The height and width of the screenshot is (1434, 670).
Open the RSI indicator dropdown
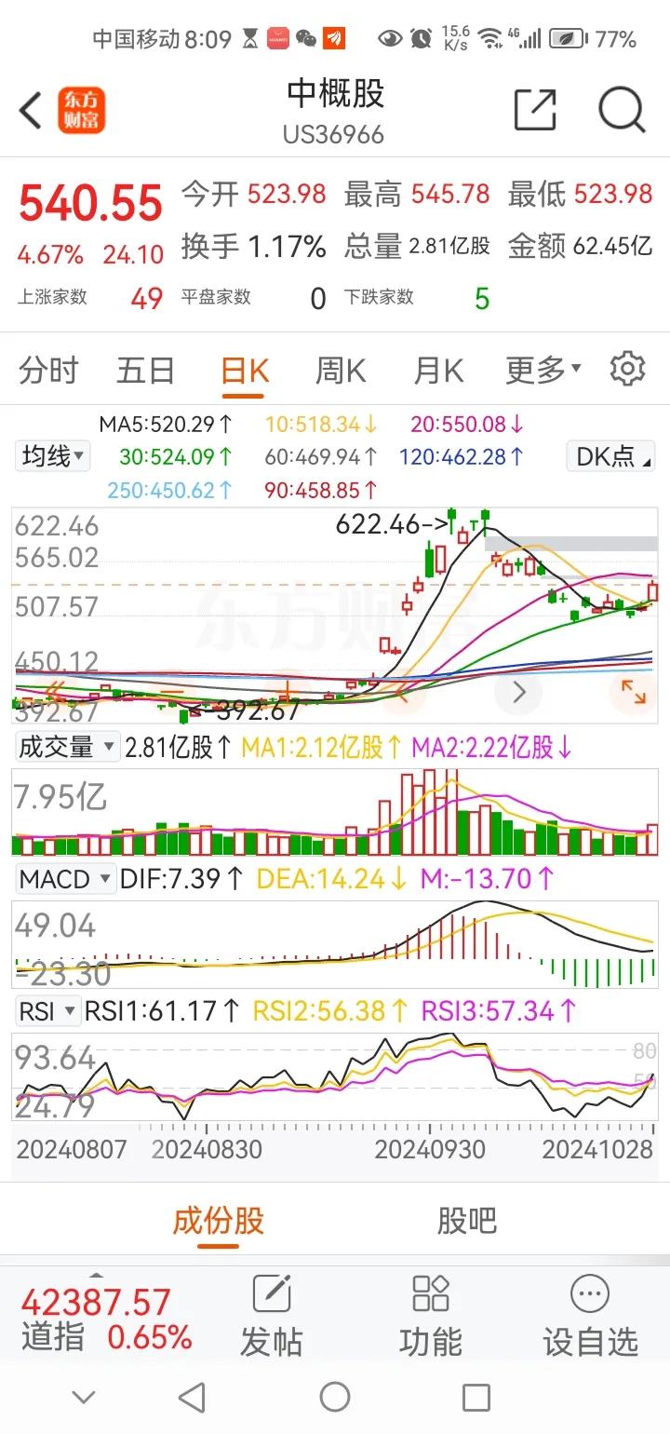48,1010
